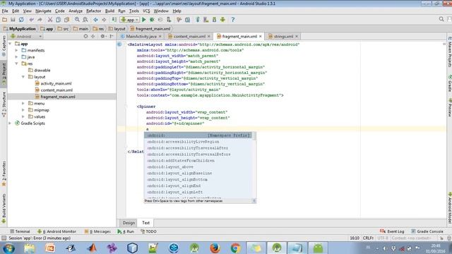Open the Terminal tool window
This screenshot has width=452, height=254.
[20, 231]
